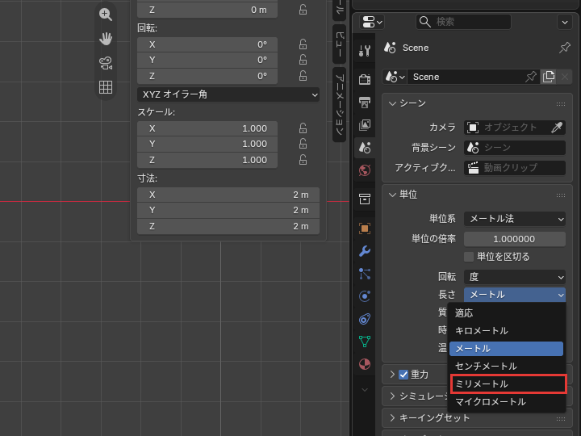Select the pan view hand icon
Screen dimensions: 581x436
click(106, 39)
